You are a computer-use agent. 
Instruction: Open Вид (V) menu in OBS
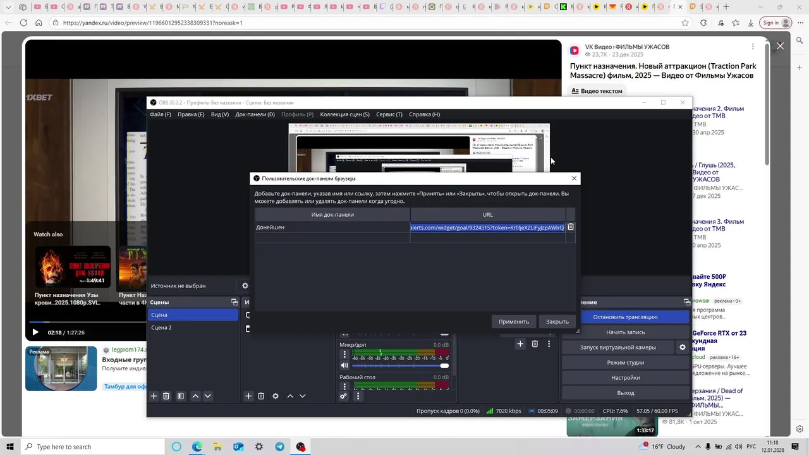coord(220,114)
